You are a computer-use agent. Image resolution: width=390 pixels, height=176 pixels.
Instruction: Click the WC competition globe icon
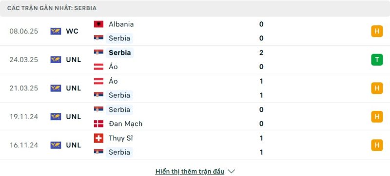[56, 31]
